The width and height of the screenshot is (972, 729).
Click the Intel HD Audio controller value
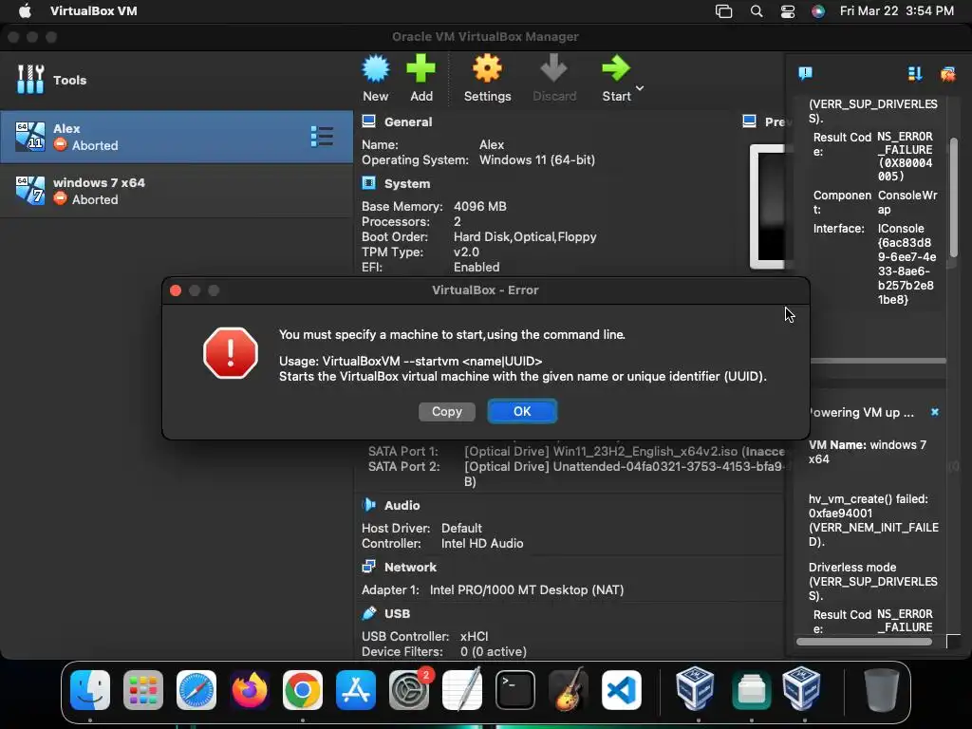click(x=481, y=544)
